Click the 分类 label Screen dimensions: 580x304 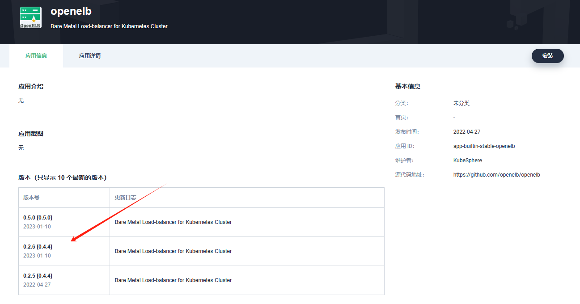(402, 103)
